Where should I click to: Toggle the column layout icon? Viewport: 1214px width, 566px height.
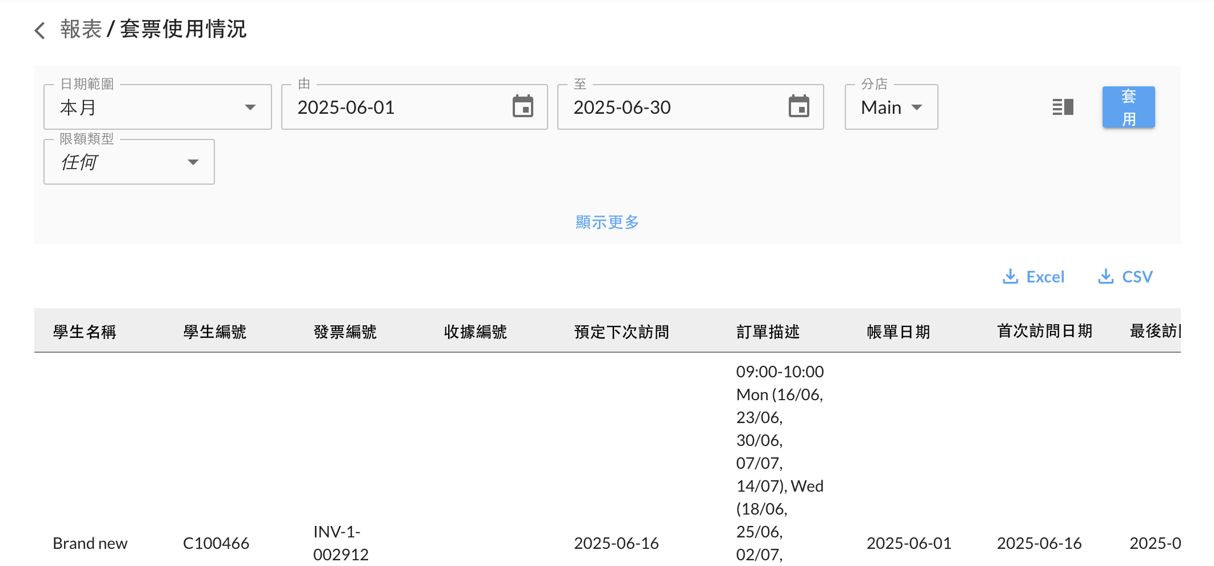(1063, 107)
